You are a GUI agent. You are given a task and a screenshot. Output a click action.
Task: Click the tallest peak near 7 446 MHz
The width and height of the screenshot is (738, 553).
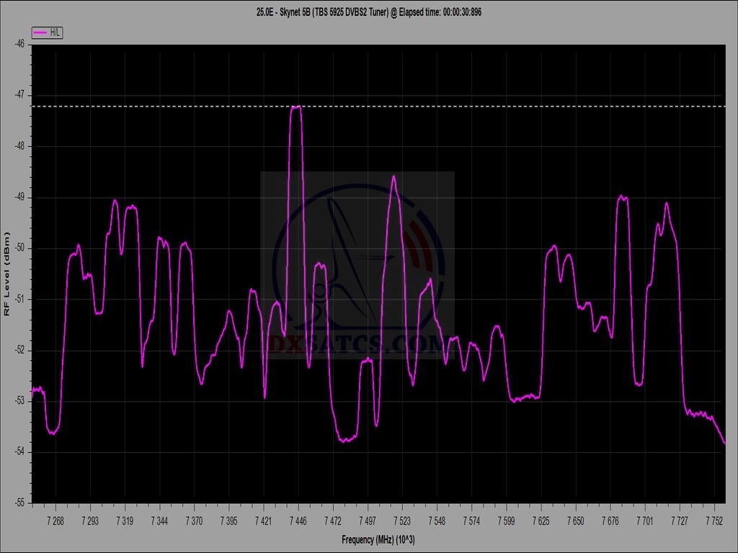295,107
